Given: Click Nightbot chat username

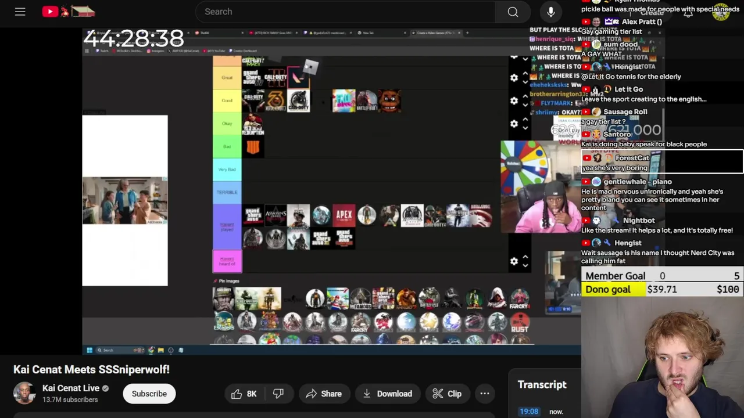Looking at the screenshot, I should (639, 221).
